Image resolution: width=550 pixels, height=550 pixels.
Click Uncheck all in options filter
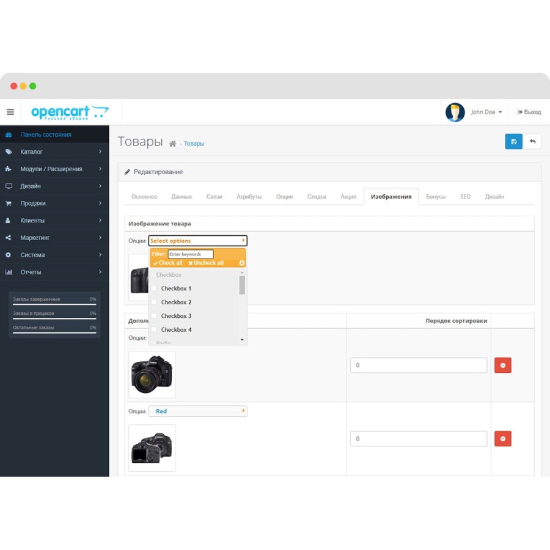[206, 263]
